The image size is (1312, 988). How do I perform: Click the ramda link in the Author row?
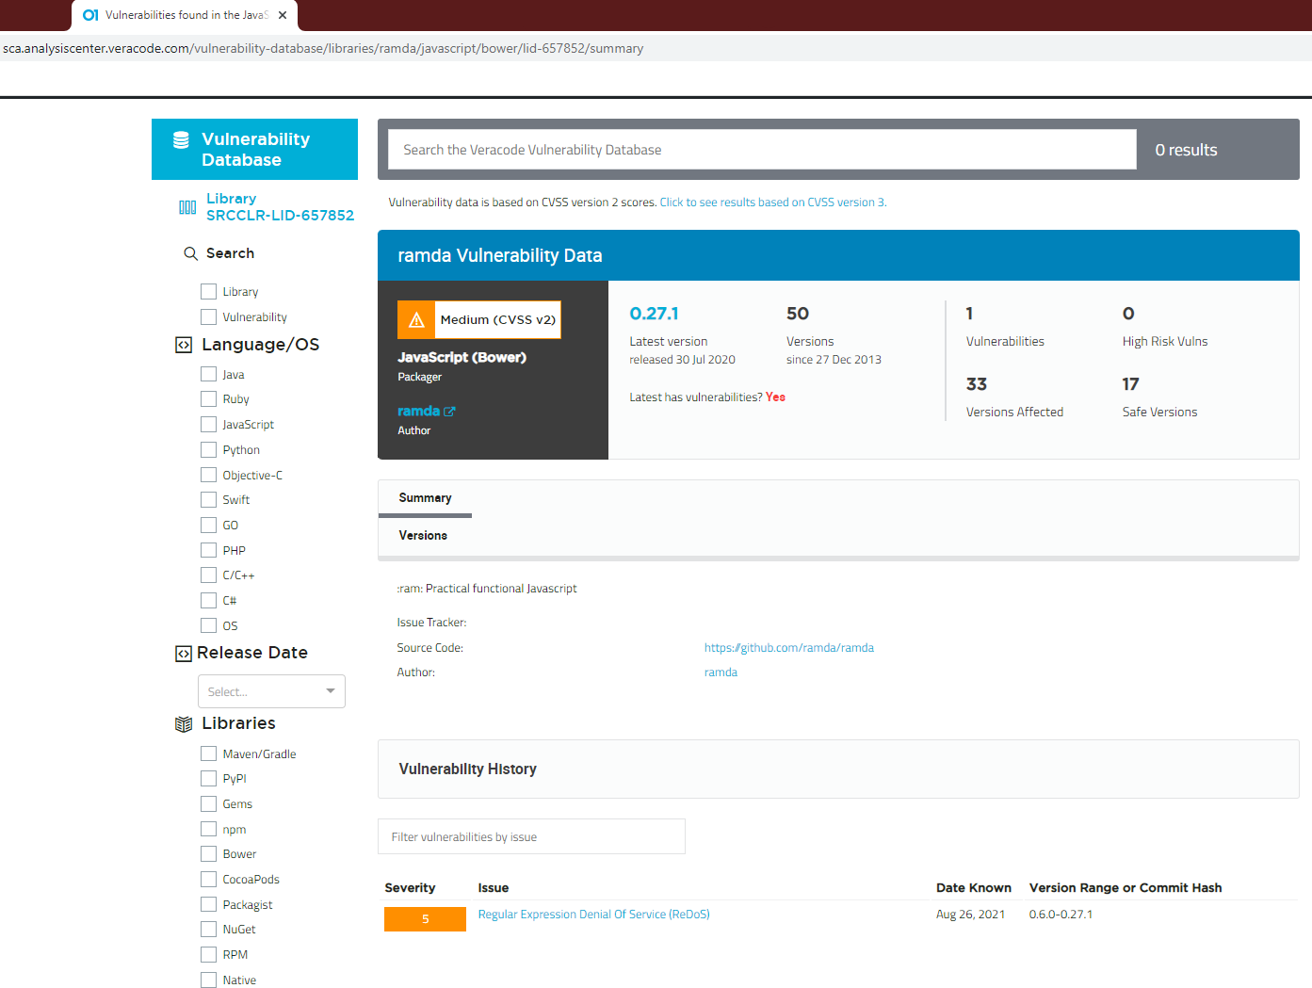coord(721,672)
